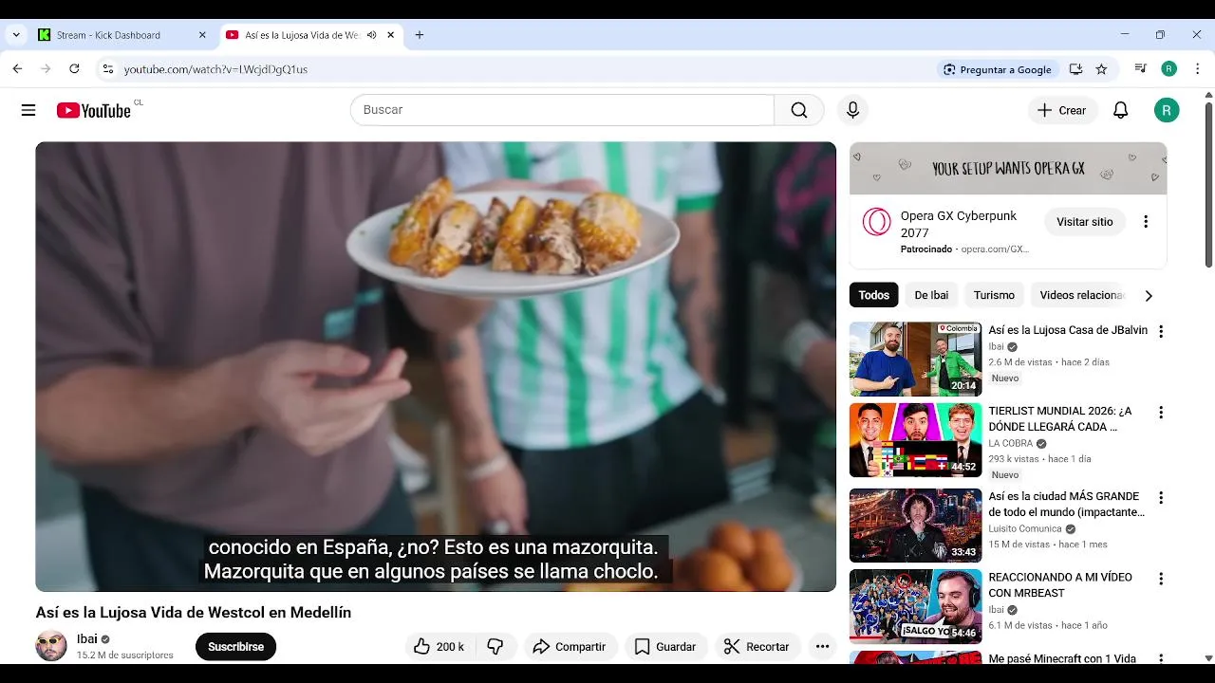Screen dimensions: 1215x683
Task: Click the Compartir share button
Action: [570, 647]
